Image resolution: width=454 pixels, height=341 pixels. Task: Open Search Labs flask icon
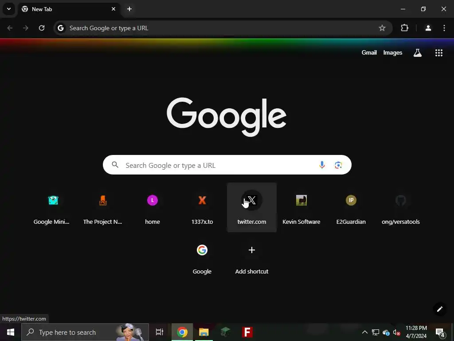(x=418, y=53)
